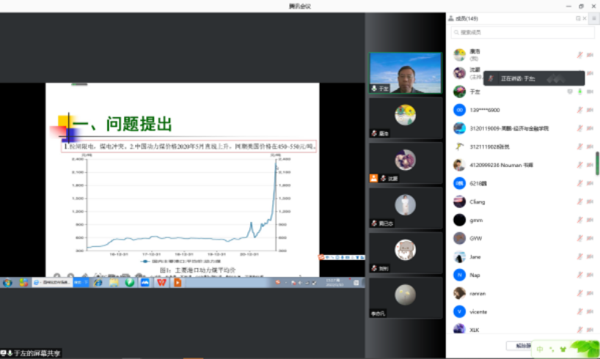
Task: Click the unmute button below members list
Action: point(521,345)
